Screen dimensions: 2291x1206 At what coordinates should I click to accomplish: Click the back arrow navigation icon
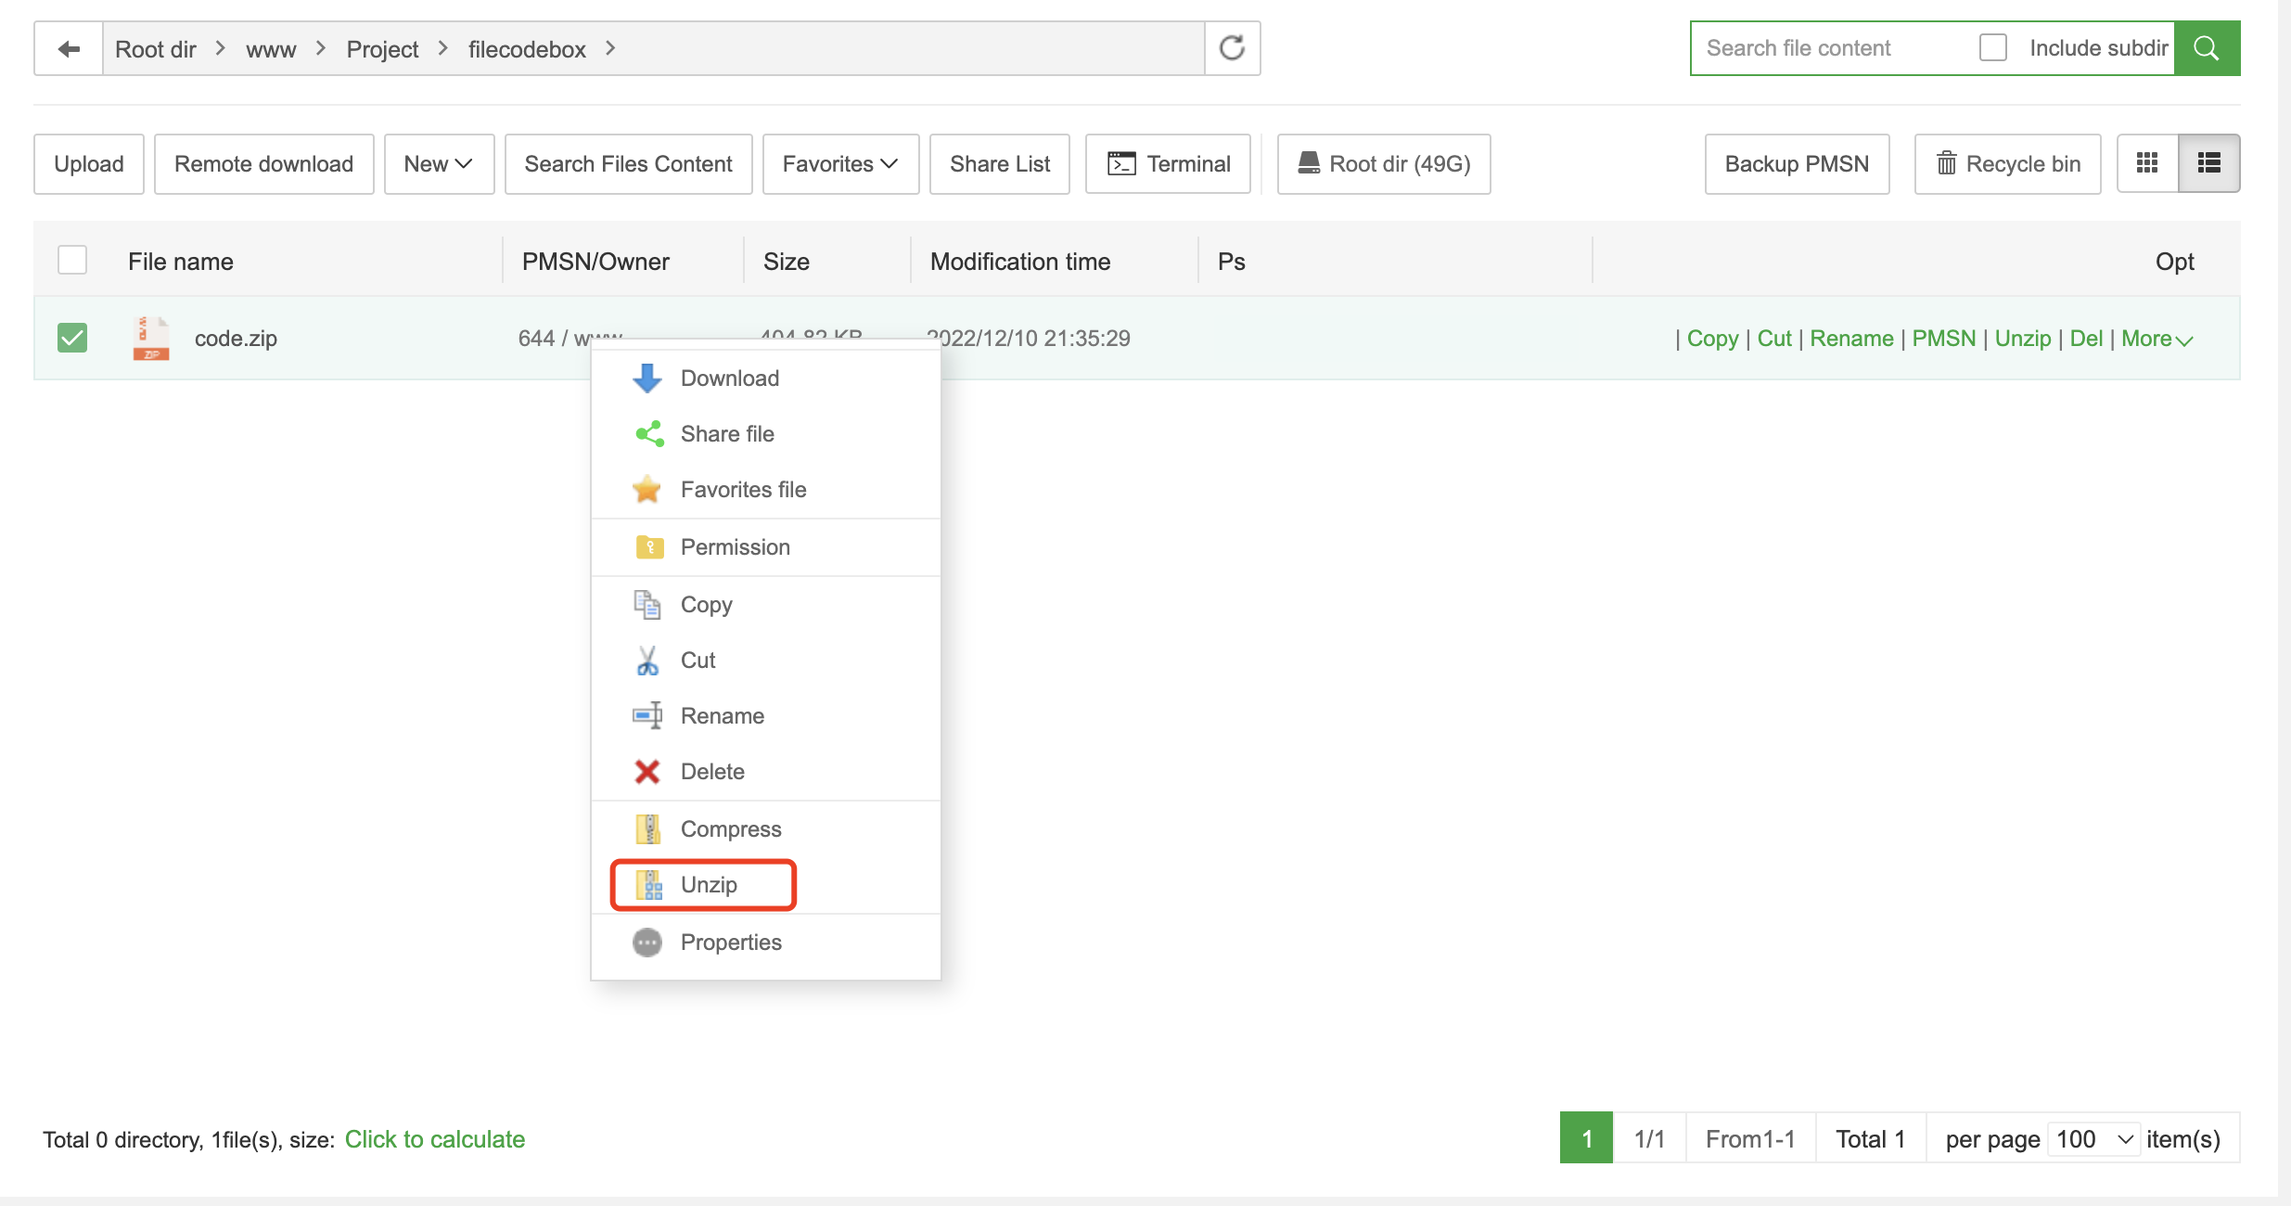[x=69, y=48]
